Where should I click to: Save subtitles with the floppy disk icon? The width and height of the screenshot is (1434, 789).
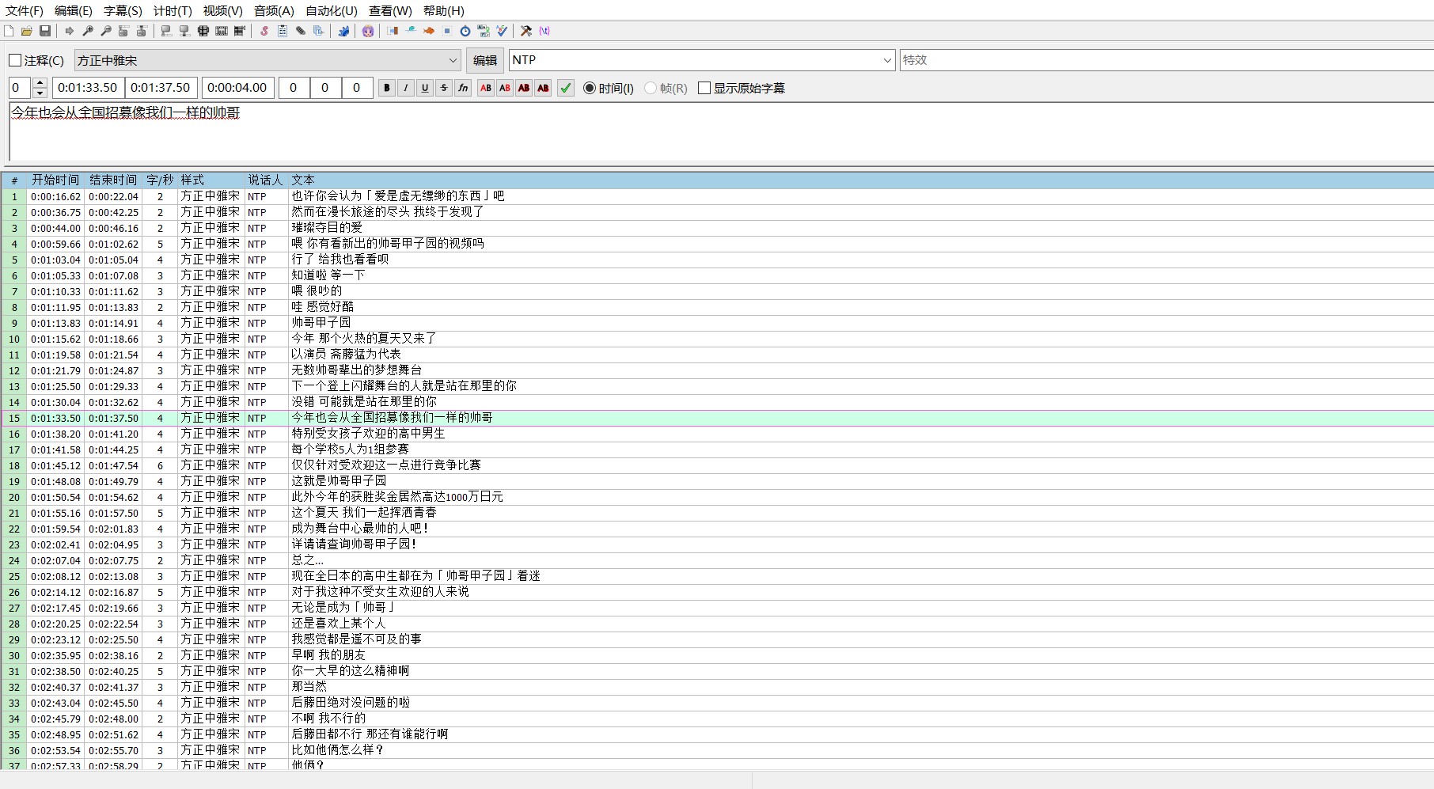(45, 31)
